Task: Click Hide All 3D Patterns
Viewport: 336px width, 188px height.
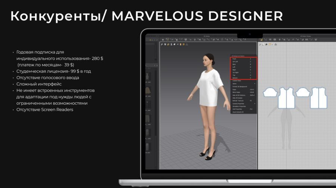Action: pos(243,95)
